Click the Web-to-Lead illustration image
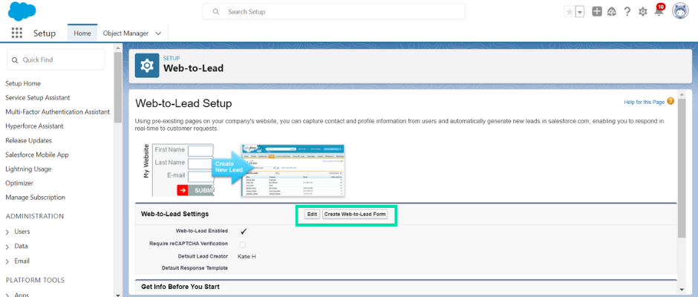 click(x=244, y=169)
